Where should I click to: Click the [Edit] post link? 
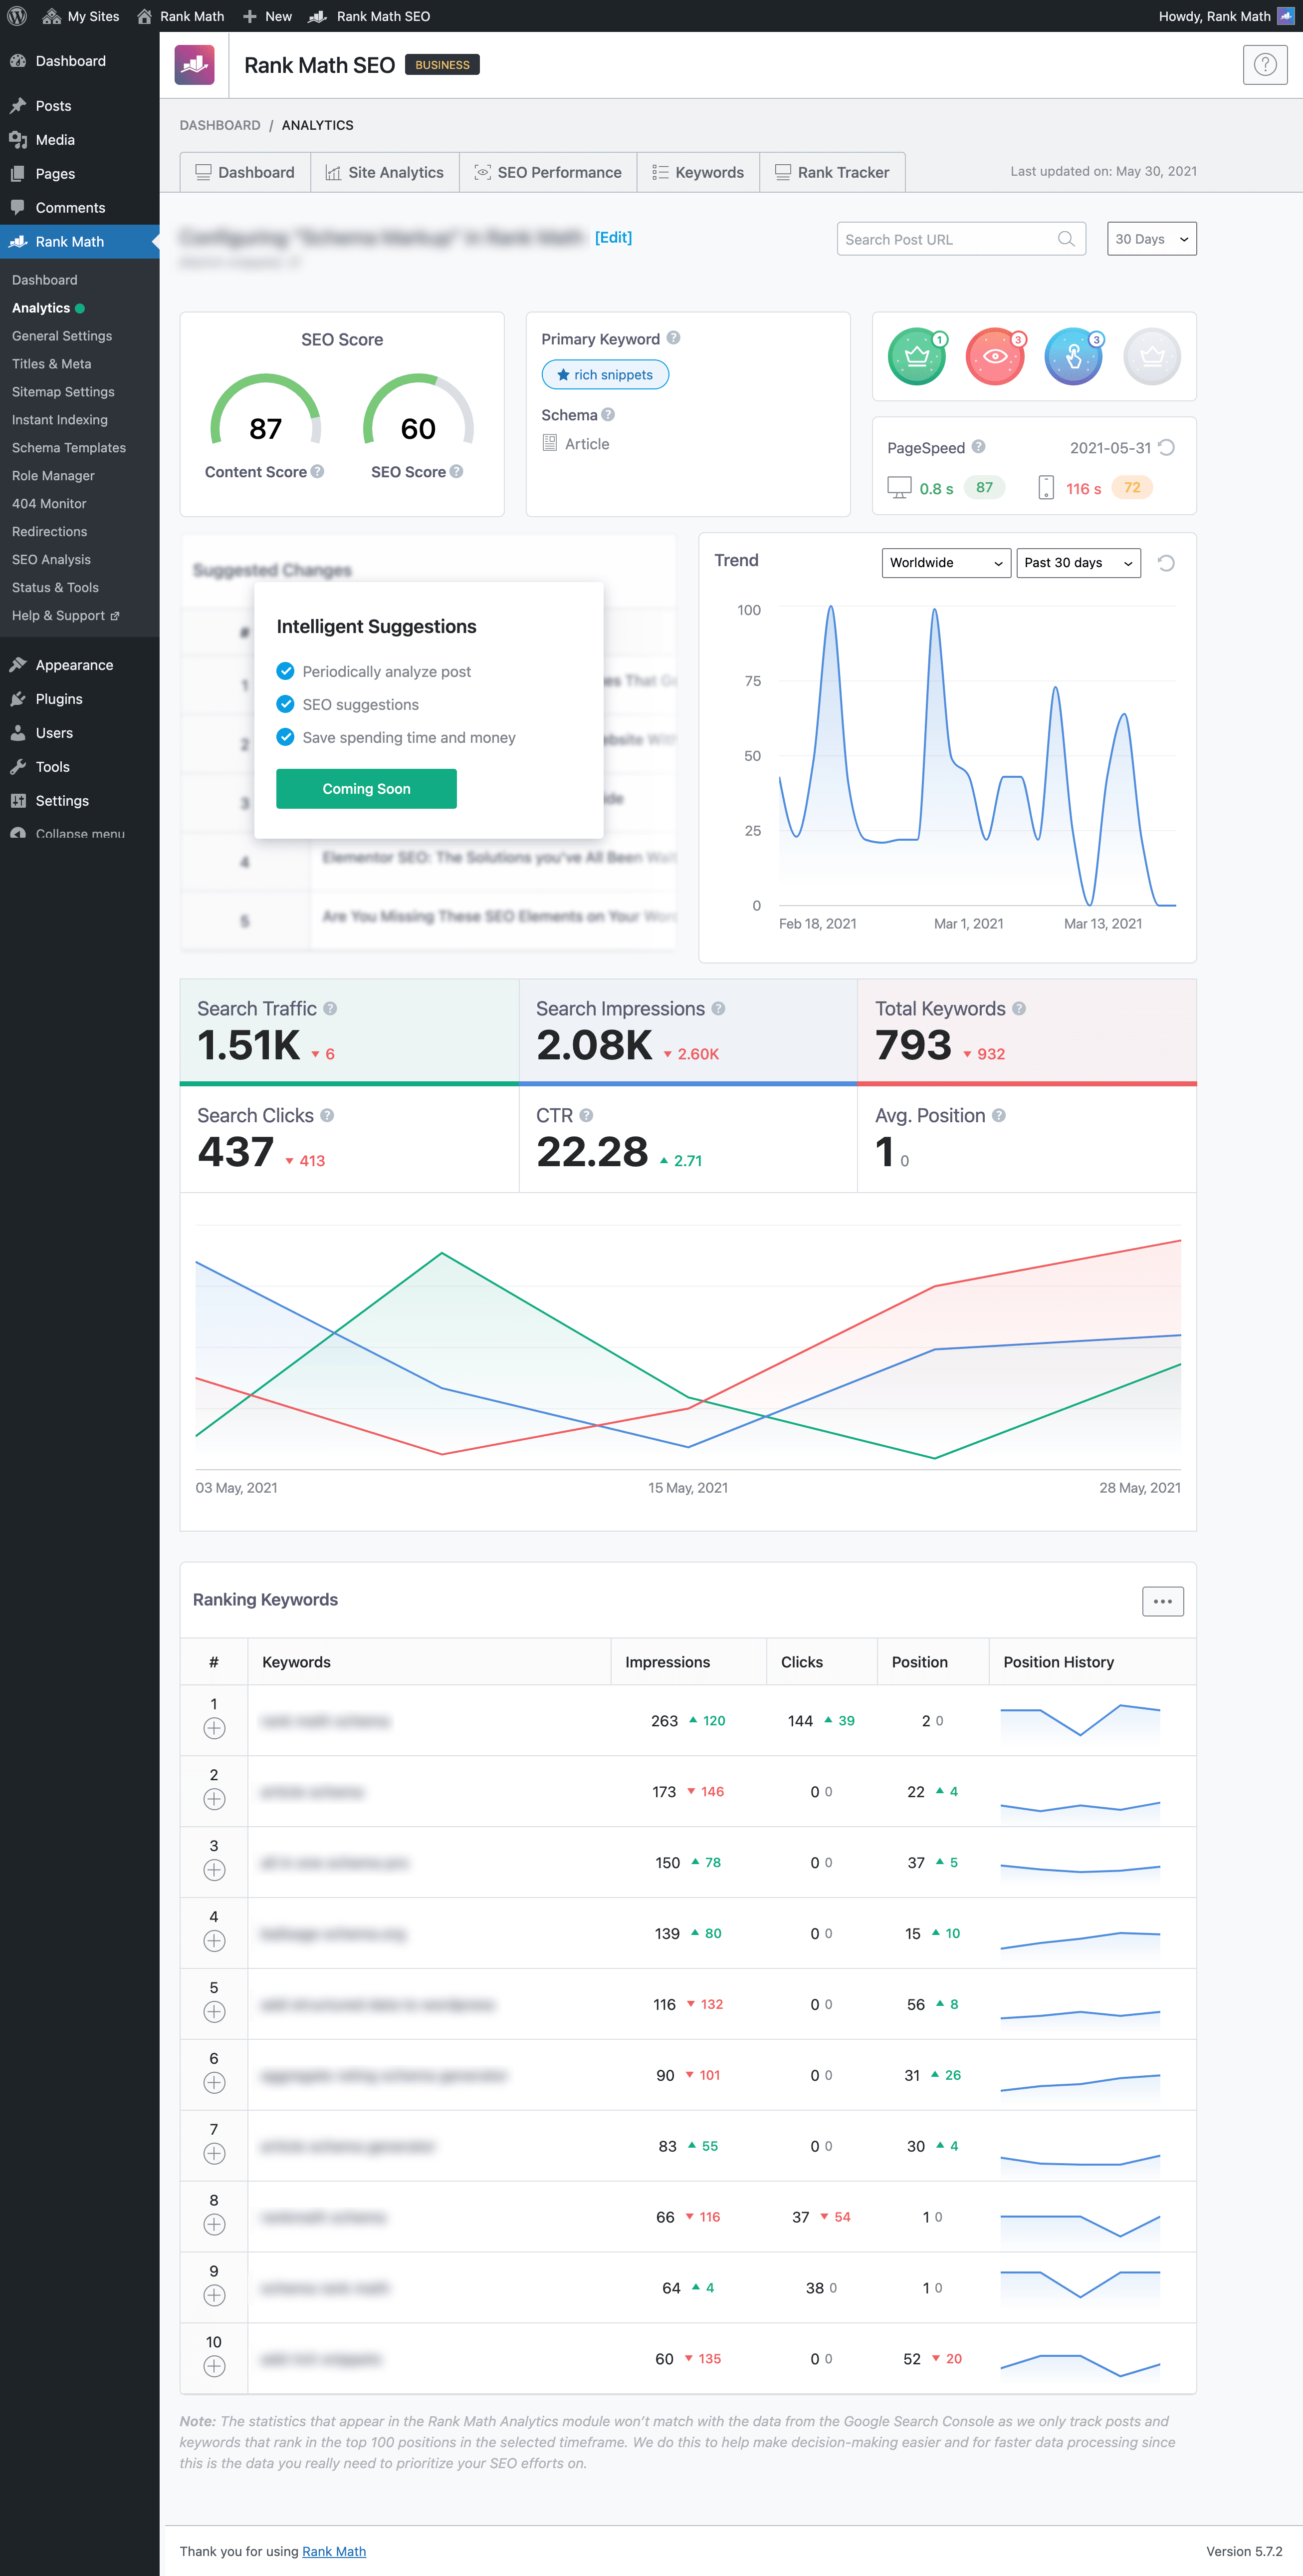point(614,237)
